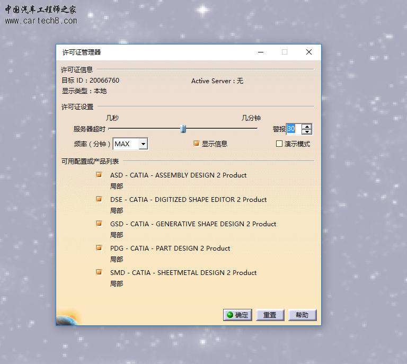Click the Active Server：无 text
Viewport: 407px width, 364px height.
pyautogui.click(x=217, y=81)
